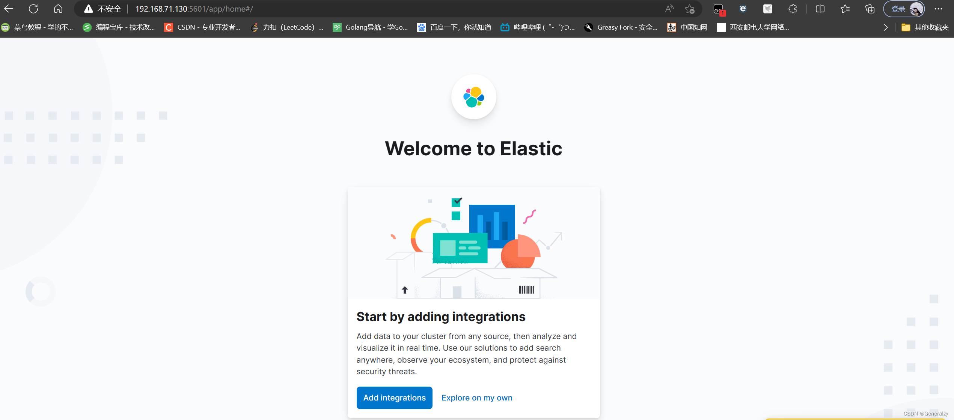Click the 不安全 security warning indicator
954x420 pixels.
(102, 9)
